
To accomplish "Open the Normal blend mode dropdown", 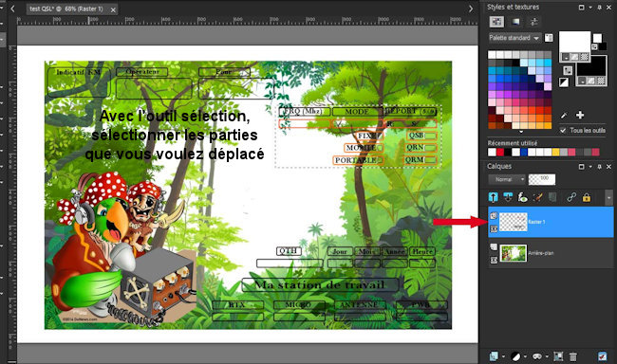I will pos(507,179).
